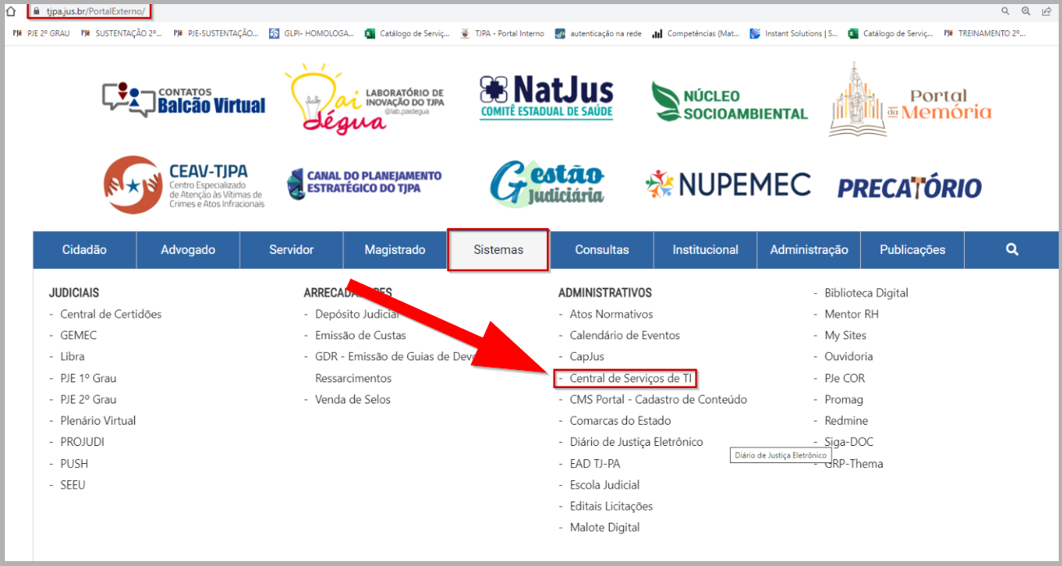Image resolution: width=1062 pixels, height=566 pixels.
Task: Open the Canal do Planejamento Estratégico banner
Action: point(365,183)
